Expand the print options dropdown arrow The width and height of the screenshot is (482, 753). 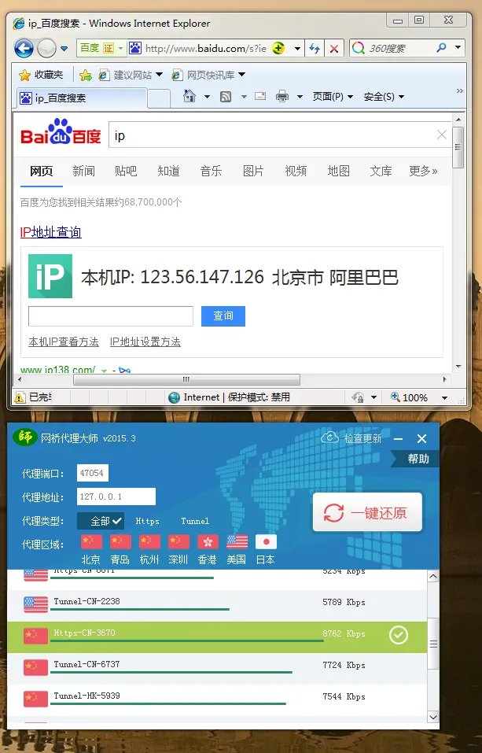coord(300,97)
